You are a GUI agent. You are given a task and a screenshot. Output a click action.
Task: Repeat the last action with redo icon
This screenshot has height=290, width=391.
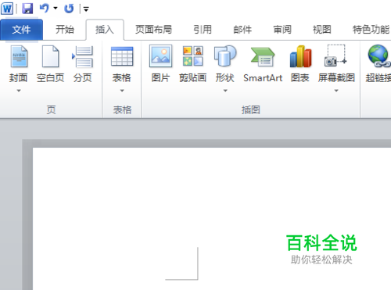(x=69, y=9)
